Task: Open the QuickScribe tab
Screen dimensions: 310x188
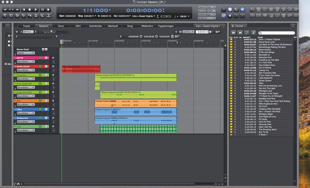Action: 95,26
